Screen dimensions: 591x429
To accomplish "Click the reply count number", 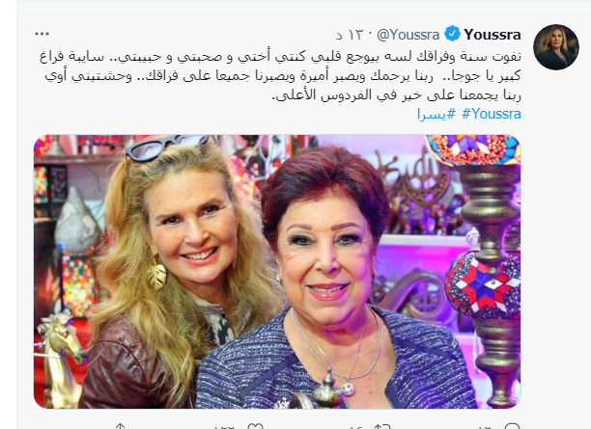I will (485, 427).
